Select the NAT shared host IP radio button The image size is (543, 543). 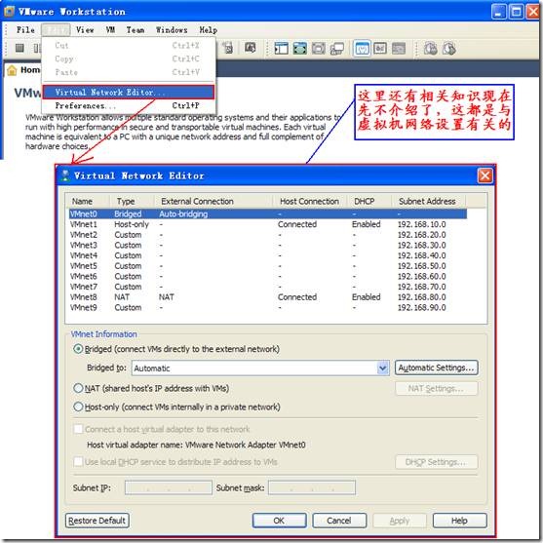[78, 388]
